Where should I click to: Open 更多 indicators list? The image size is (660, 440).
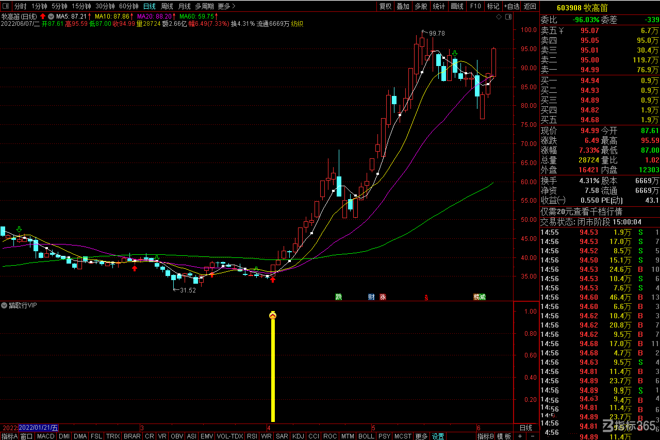click(421, 436)
